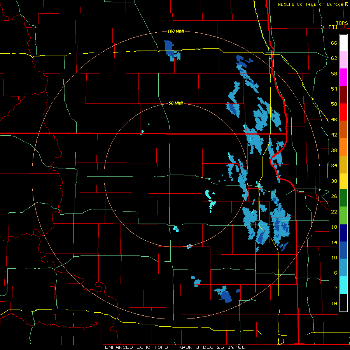Click the '42' legend value
This screenshot has width=350, height=350.
[x=334, y=135]
